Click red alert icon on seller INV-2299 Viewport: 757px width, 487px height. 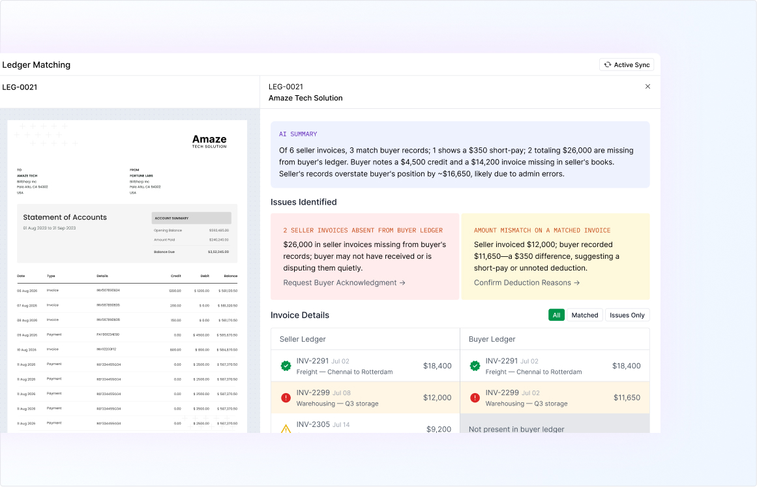click(x=286, y=398)
